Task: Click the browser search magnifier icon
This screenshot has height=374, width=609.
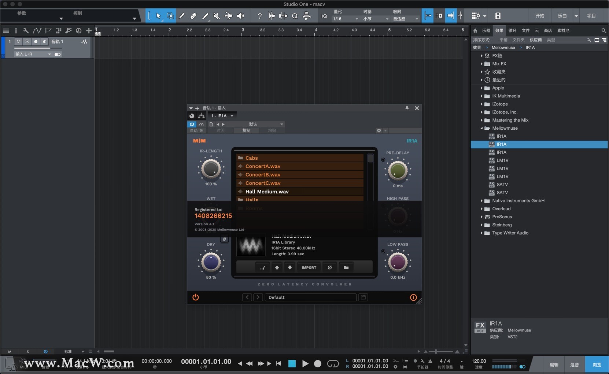Action: tap(604, 31)
